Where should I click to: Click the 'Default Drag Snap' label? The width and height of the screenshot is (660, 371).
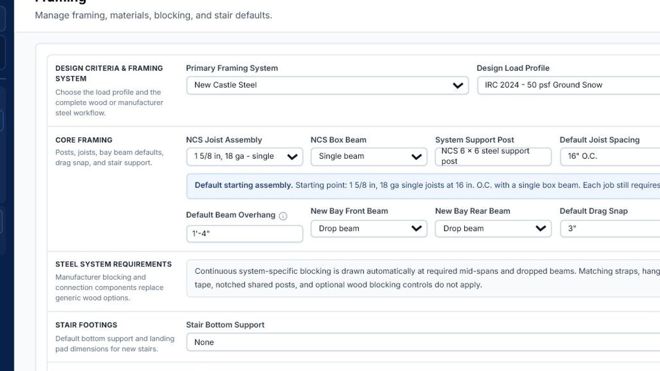coord(593,211)
